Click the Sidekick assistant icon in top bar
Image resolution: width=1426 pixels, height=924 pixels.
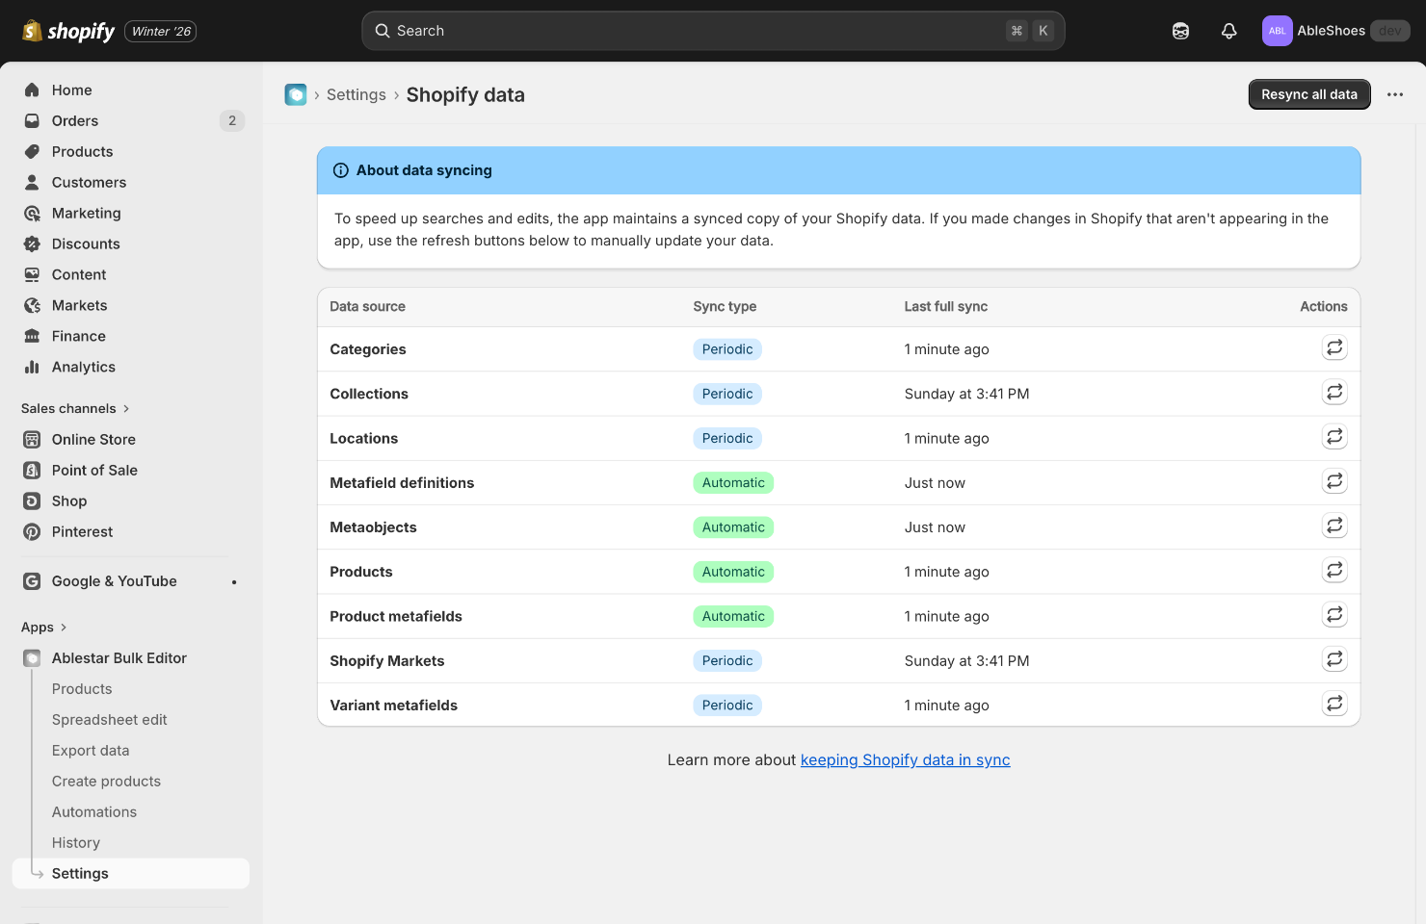(1180, 31)
